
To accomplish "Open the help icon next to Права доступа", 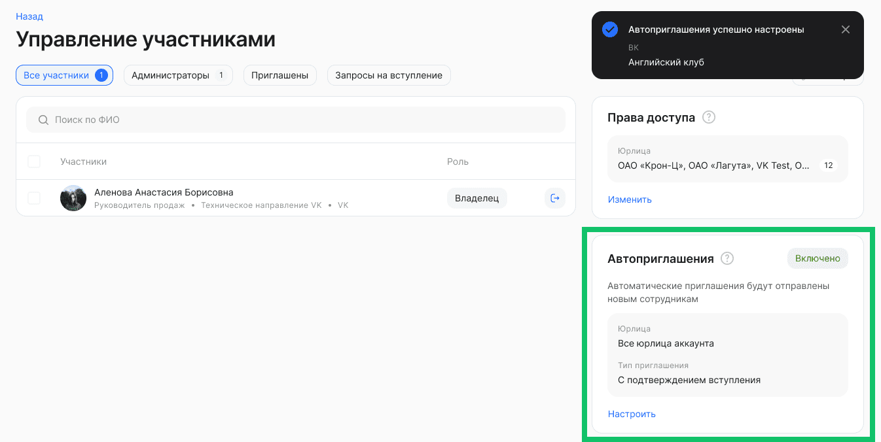I will (710, 117).
